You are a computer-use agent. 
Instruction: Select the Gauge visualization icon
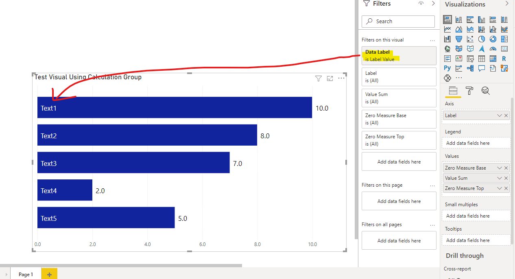click(493, 49)
